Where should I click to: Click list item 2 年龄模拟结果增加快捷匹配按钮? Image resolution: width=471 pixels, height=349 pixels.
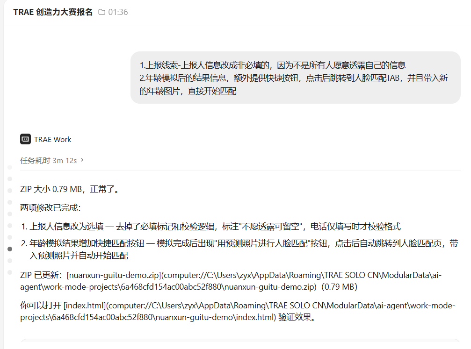pos(239,249)
